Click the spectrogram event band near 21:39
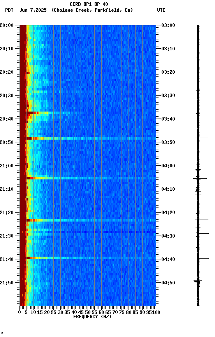Viewport: 215px width, 337px height. (91, 258)
